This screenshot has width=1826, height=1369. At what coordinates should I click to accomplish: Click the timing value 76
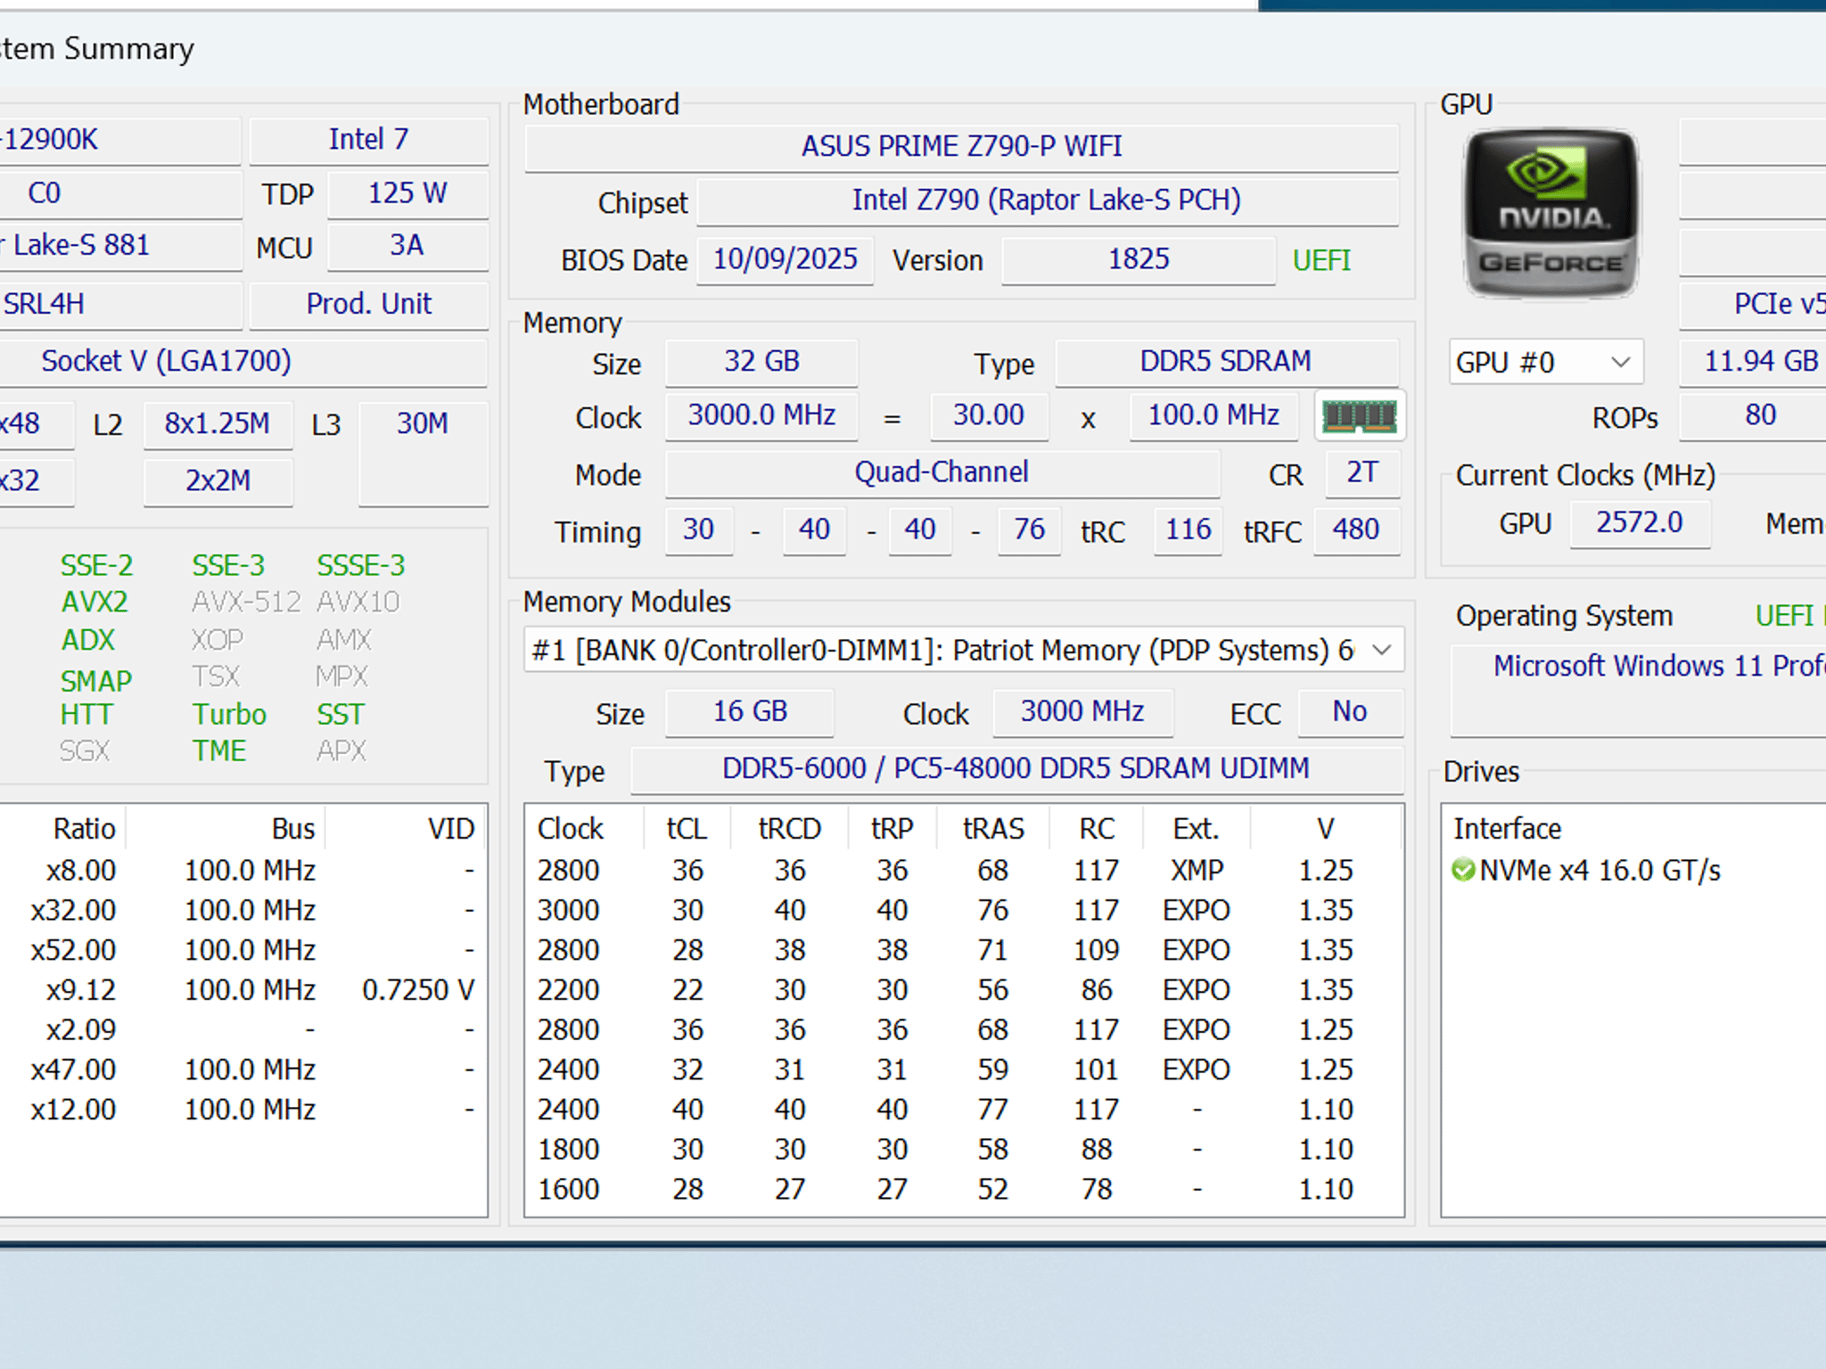pyautogui.click(x=1029, y=530)
